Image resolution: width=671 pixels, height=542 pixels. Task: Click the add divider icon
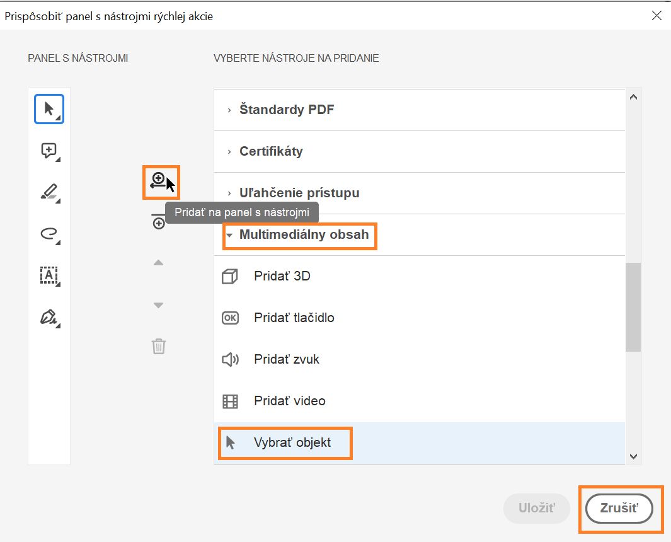[x=159, y=222]
